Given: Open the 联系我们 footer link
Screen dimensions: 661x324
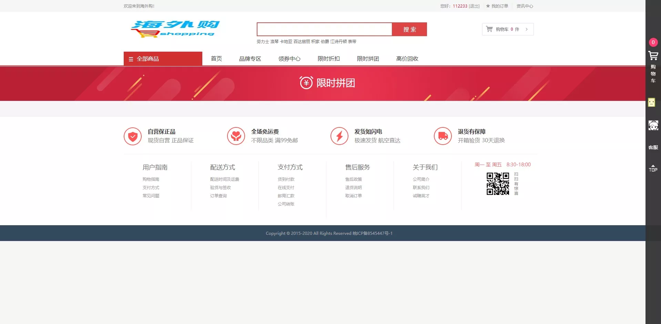Looking at the screenshot, I should [421, 188].
